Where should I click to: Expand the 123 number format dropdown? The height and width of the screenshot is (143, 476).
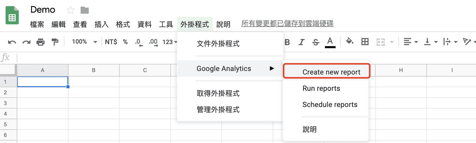pyautogui.click(x=170, y=42)
